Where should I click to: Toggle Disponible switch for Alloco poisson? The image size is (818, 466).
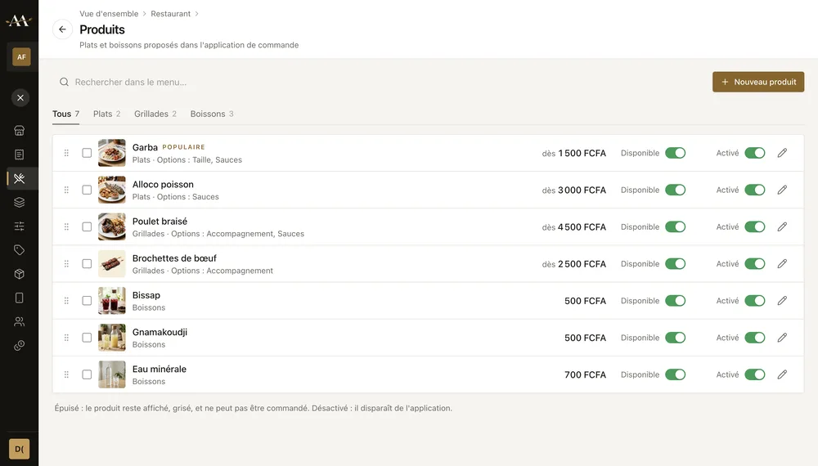tap(675, 190)
